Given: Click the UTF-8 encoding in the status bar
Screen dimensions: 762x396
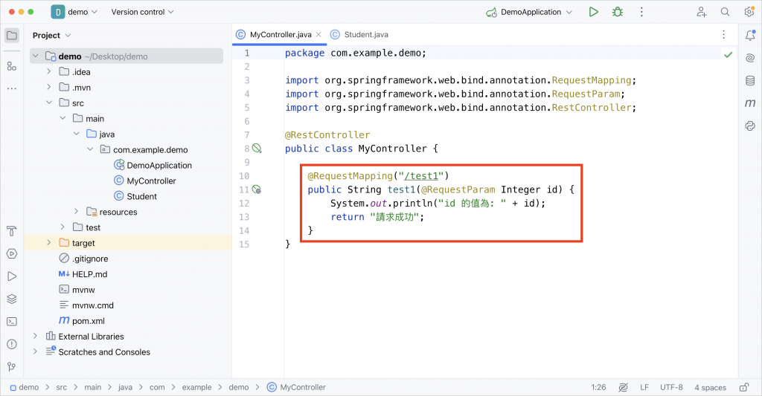Looking at the screenshot, I should pos(670,387).
